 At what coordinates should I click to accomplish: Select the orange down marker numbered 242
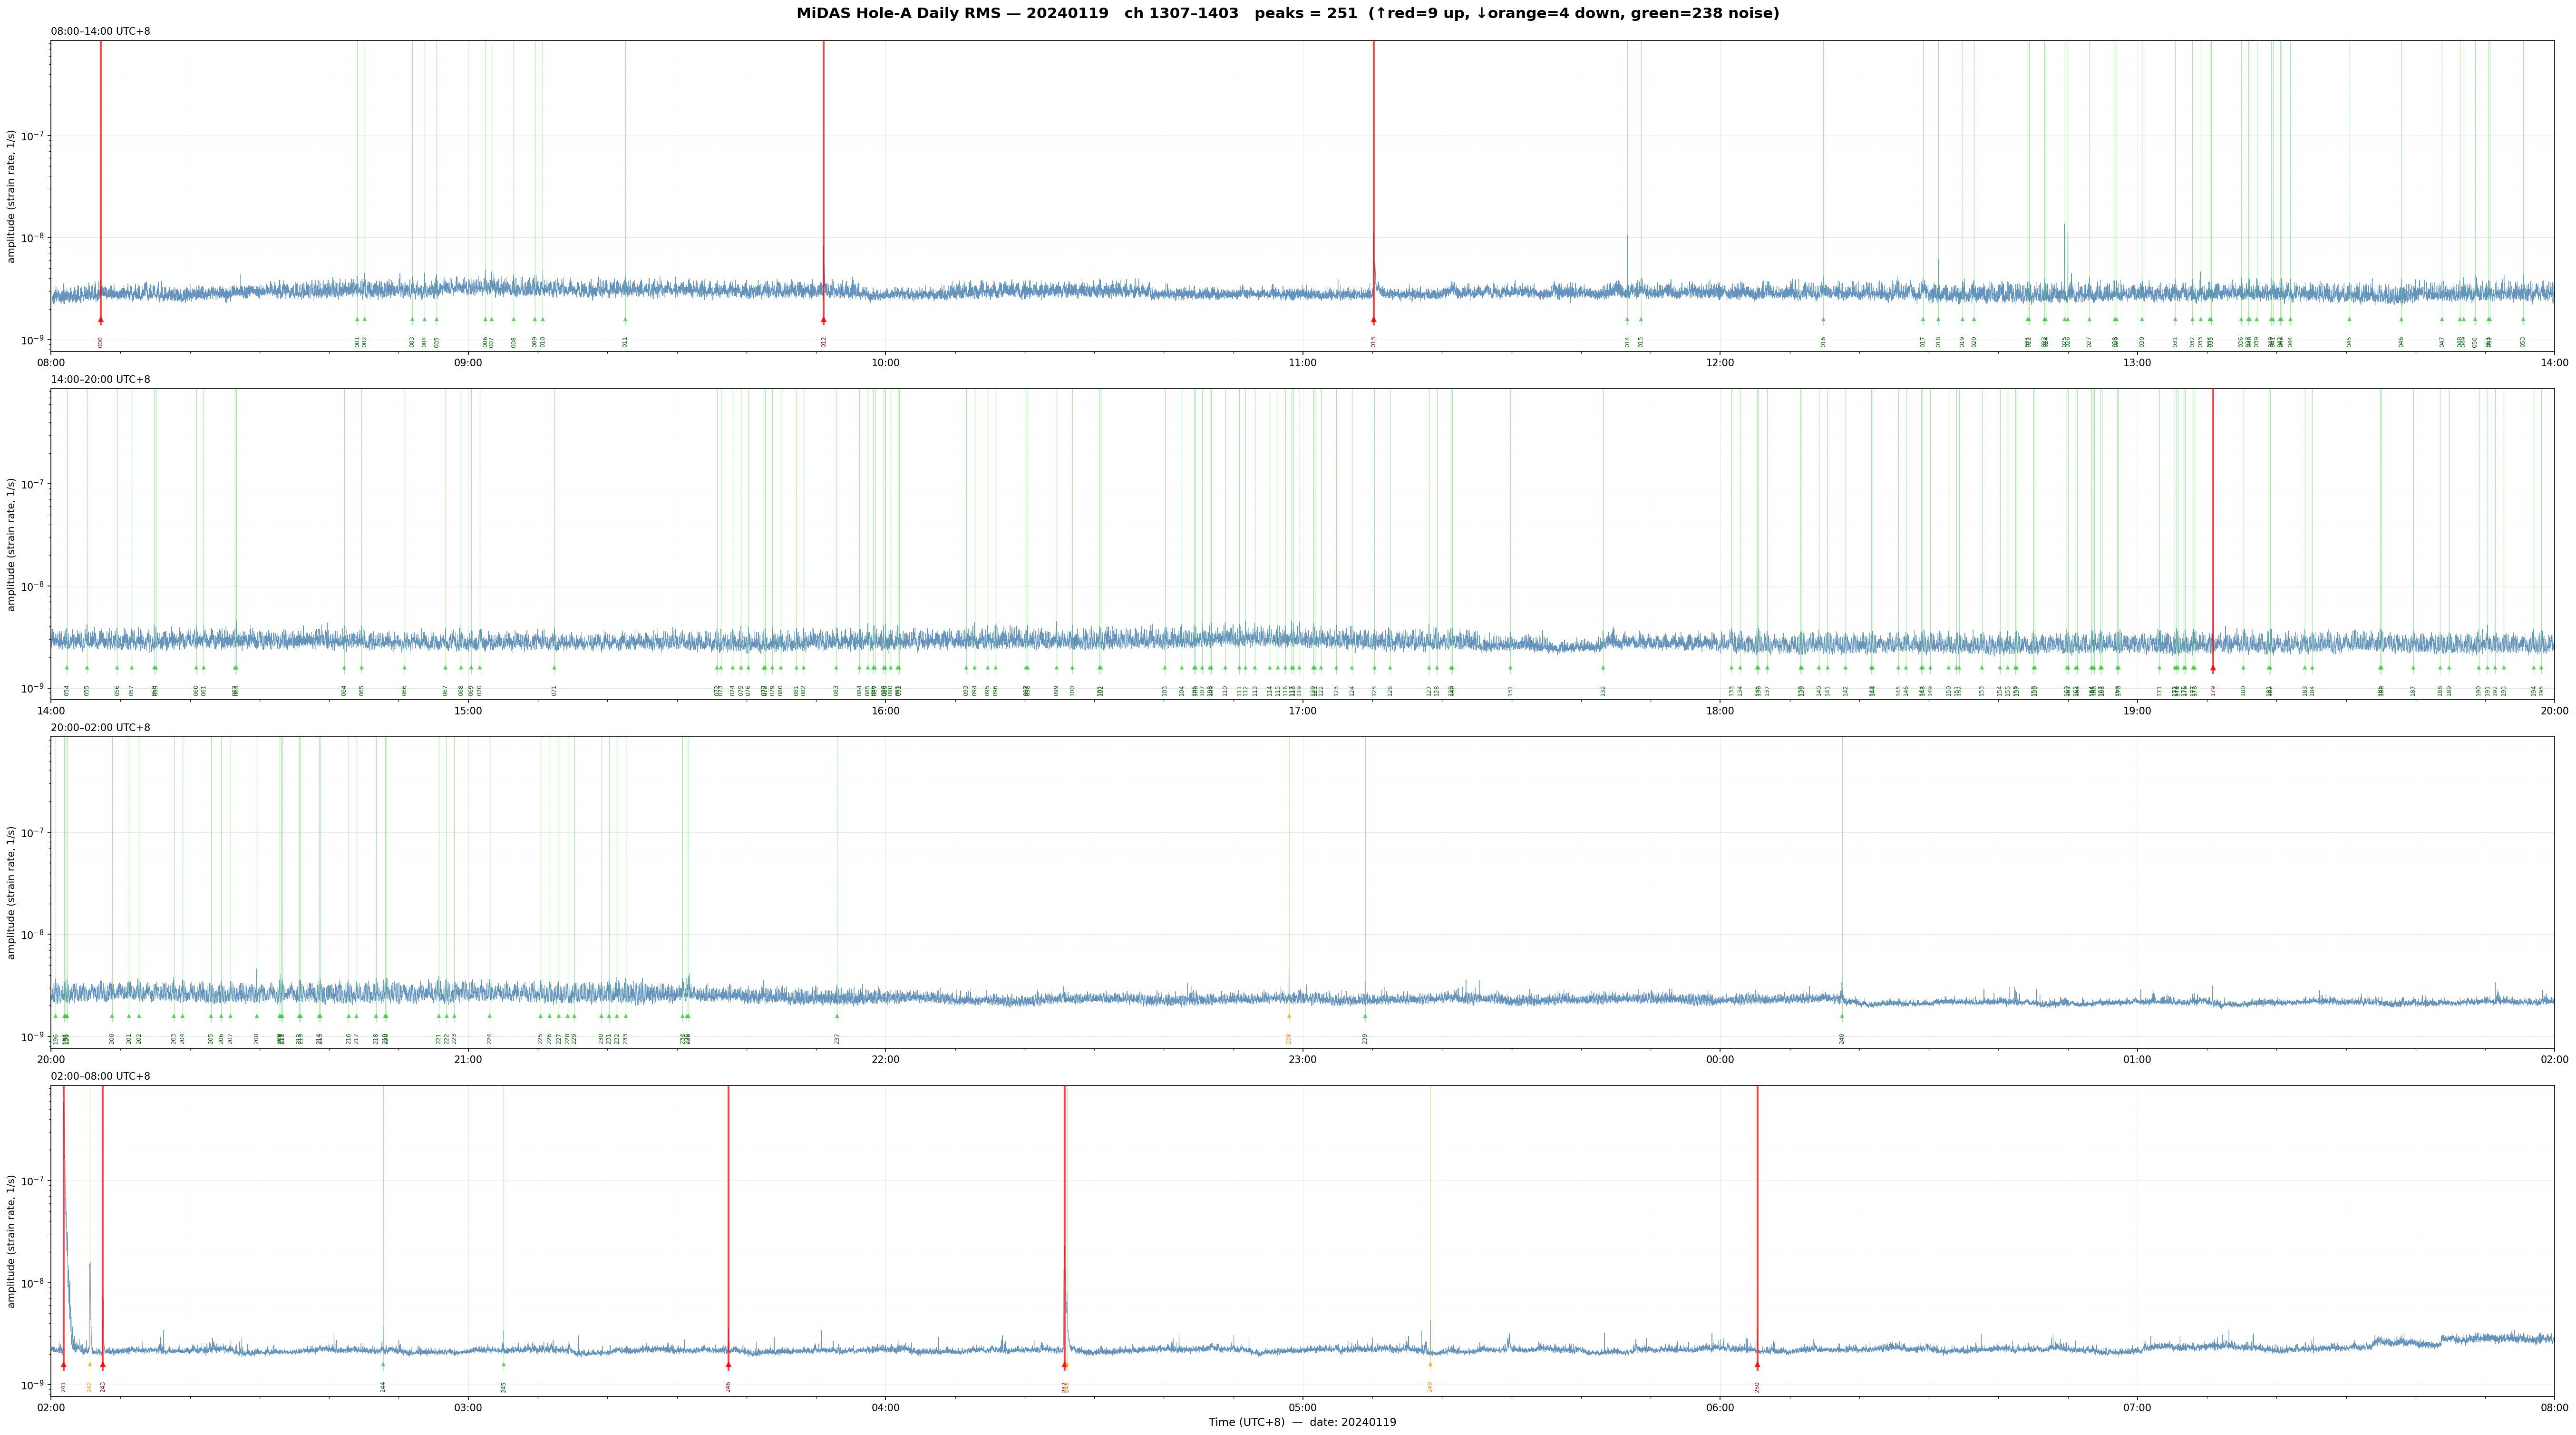pyautogui.click(x=89, y=1365)
